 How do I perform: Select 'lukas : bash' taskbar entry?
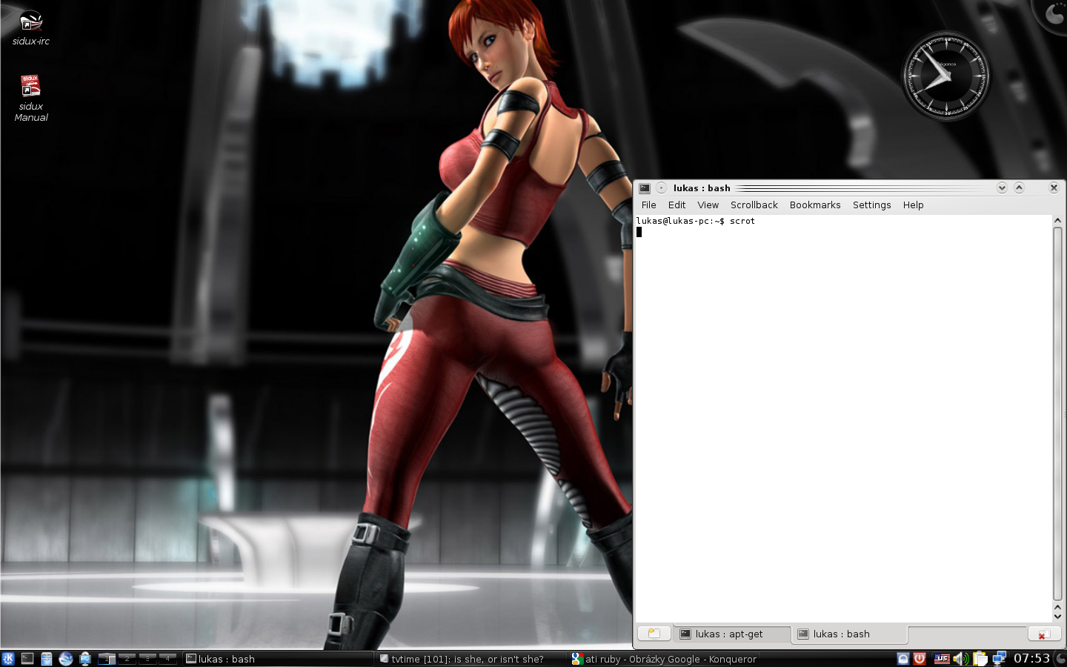tap(279, 659)
